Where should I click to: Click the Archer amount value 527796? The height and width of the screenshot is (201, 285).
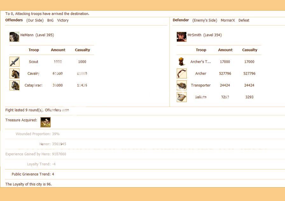225,73
